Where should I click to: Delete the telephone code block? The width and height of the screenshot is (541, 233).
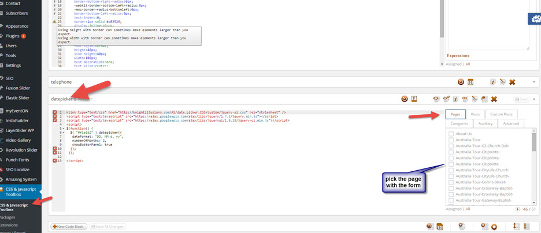pos(512,82)
